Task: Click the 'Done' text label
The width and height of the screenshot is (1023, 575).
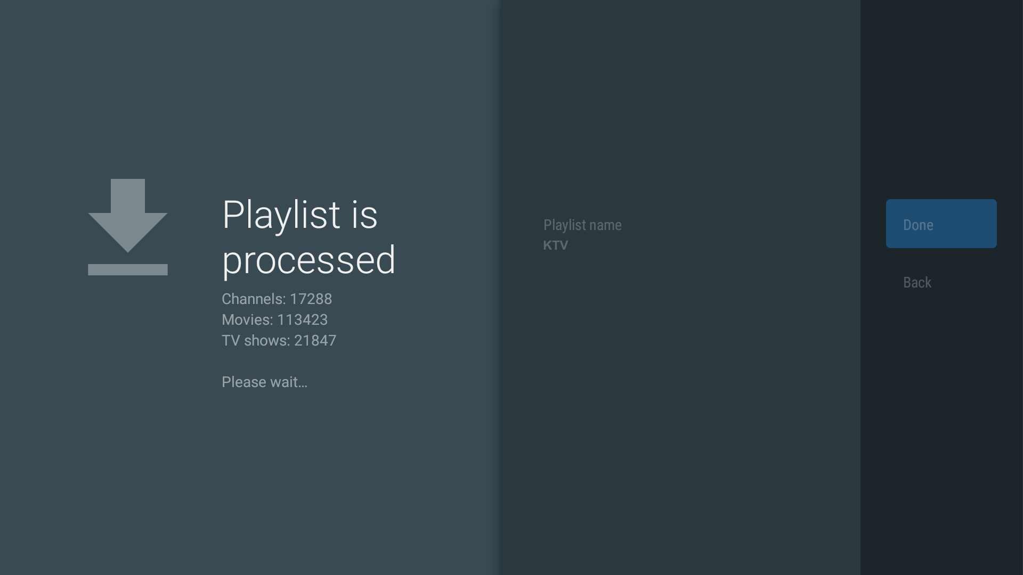Action: [918, 225]
